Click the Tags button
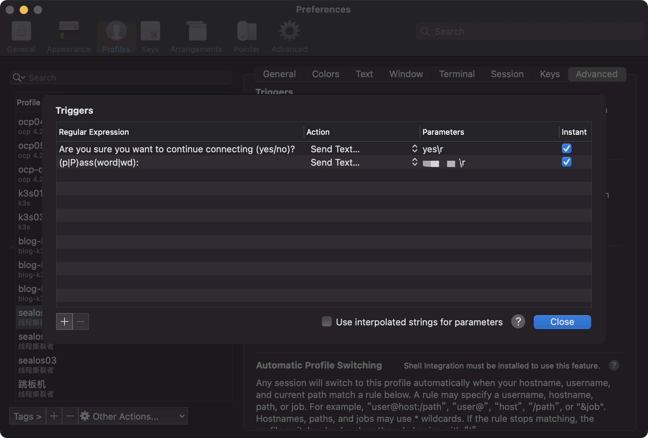648x438 pixels. point(27,416)
